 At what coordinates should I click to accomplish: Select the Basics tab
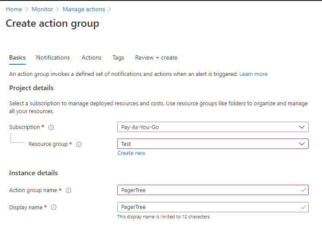[17, 57]
